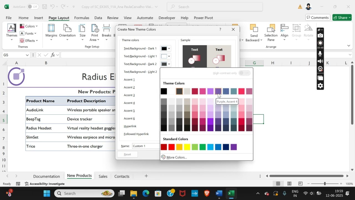Click the Undo icon
The width and height of the screenshot is (355, 200).
[x=52, y=7]
